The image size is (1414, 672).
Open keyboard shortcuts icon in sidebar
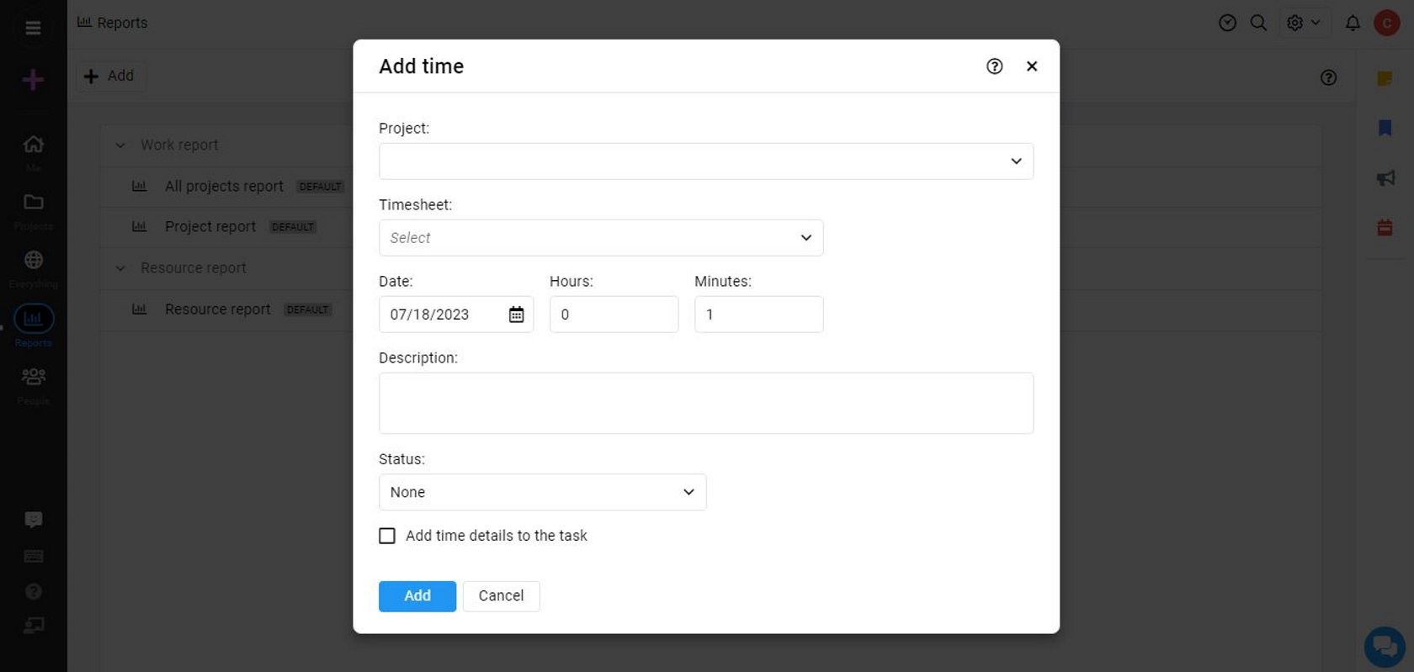(33, 556)
